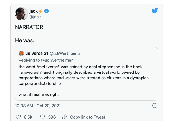Click @udiWertheimer handle next to udiverse 21
This screenshot has width=174, height=121.
coord(65,53)
